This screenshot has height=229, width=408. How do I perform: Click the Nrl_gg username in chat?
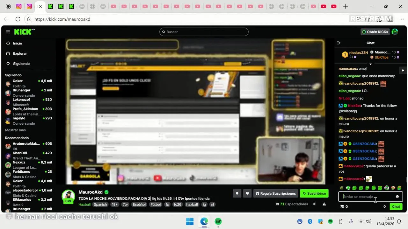click(344, 98)
